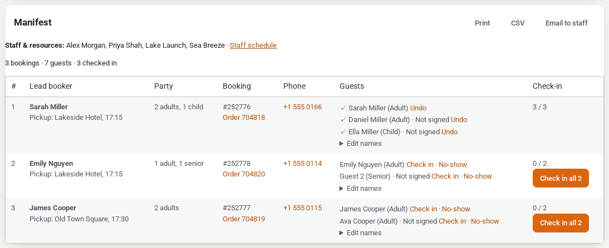The height and width of the screenshot is (248, 609).
Task: Click 'Pickup: Old Town Square, 17:30' text
Action: point(79,219)
